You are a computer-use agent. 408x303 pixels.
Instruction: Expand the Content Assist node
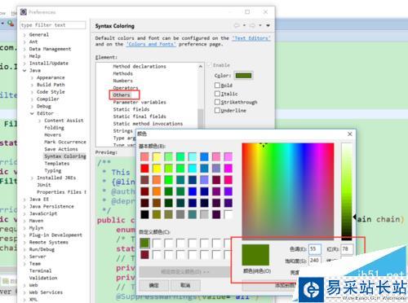point(40,121)
